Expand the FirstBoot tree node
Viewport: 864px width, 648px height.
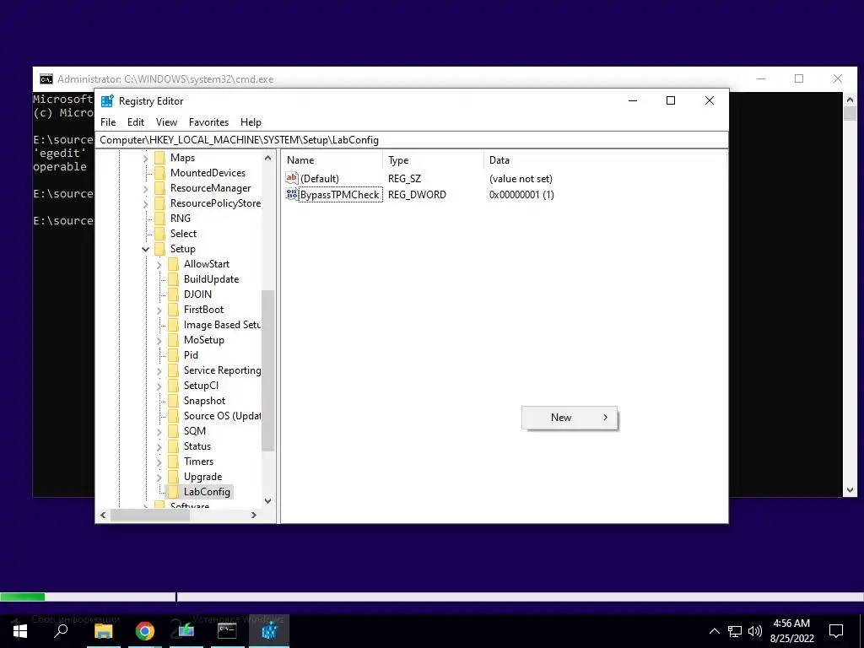[159, 310]
